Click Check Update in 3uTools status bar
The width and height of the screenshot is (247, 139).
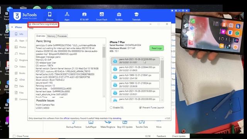tap(179, 136)
